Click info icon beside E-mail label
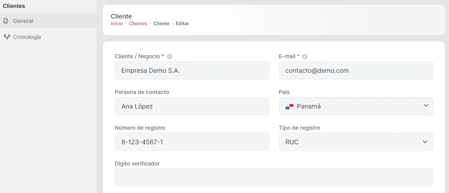Viewport: 449px width, 193px height. [x=305, y=57]
